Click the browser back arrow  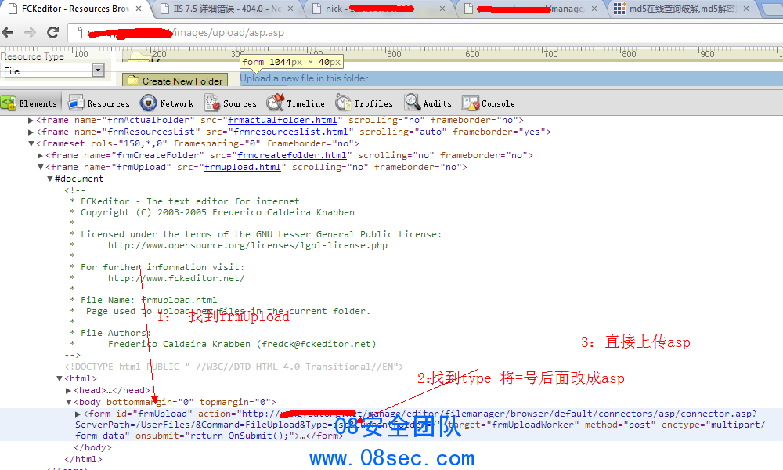click(8, 32)
